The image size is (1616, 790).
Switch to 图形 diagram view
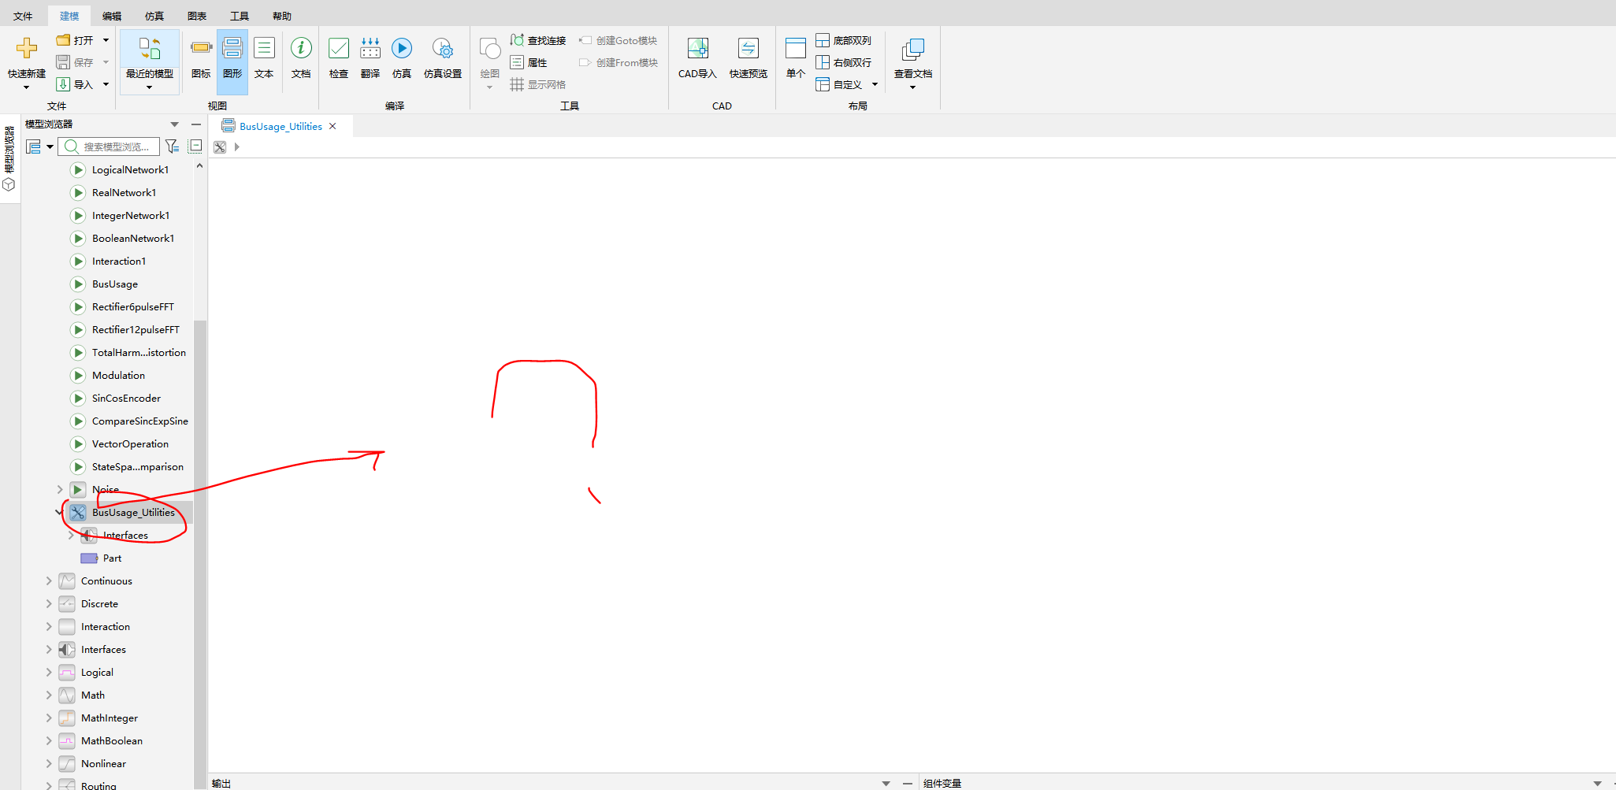tap(232, 61)
